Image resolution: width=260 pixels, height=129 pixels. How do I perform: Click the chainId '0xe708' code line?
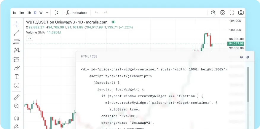(119, 116)
